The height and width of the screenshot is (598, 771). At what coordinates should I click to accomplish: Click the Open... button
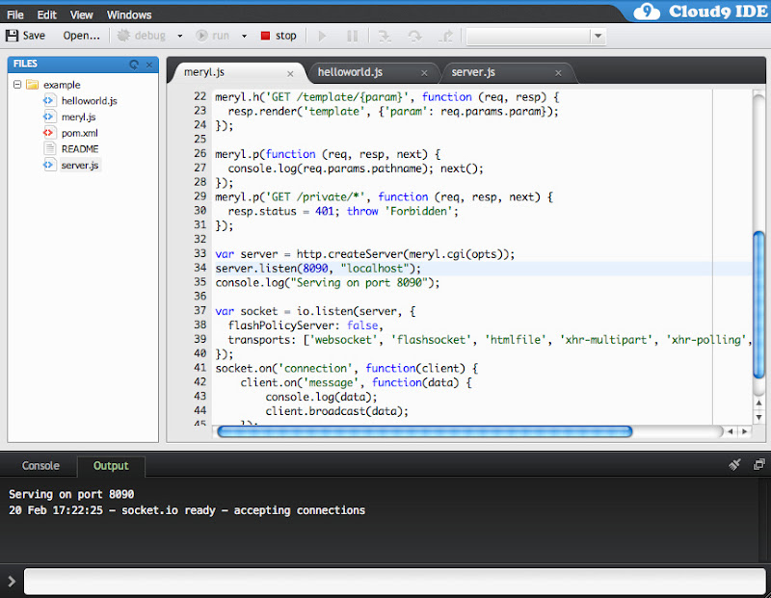(81, 36)
